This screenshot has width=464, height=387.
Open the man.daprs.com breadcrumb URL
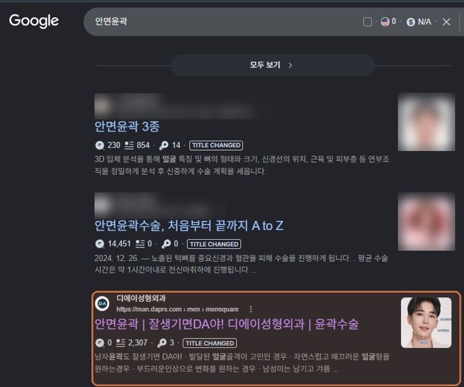coord(177,309)
